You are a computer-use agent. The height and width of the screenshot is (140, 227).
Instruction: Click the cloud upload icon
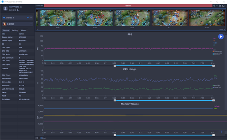[x=223, y=6]
